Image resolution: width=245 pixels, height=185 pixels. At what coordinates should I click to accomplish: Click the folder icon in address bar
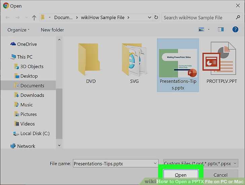click(42, 17)
